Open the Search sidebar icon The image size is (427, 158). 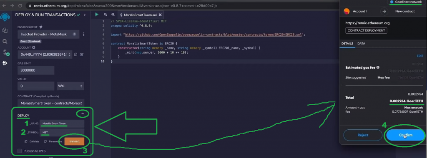[5, 42]
